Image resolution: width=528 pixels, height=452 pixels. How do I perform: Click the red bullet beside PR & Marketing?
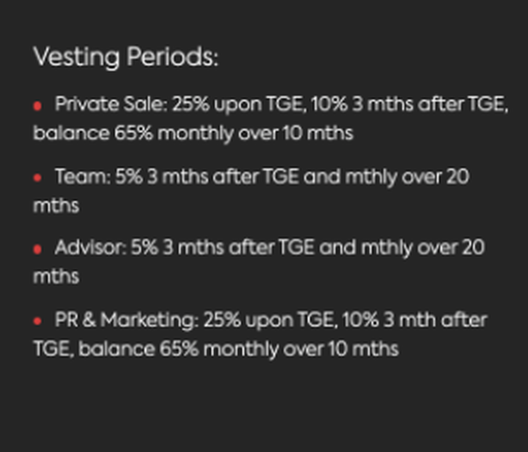coord(37,321)
